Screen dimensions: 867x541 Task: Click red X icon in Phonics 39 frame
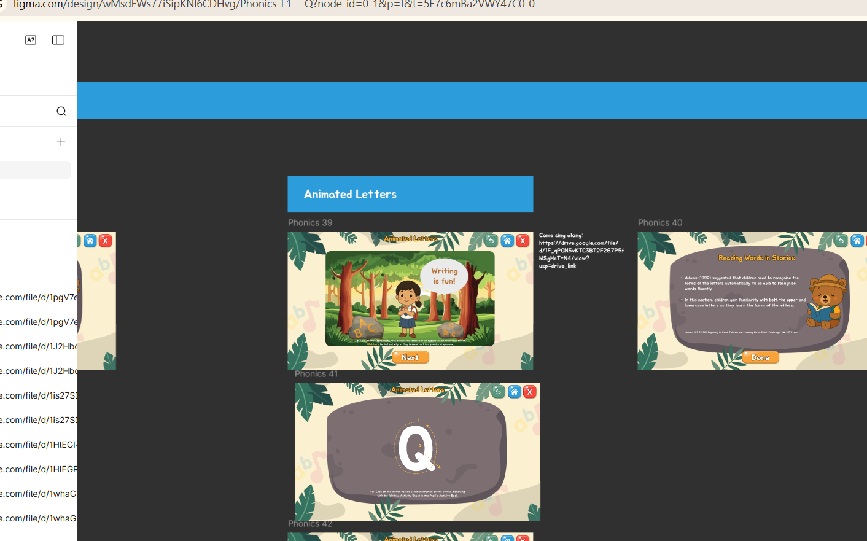click(523, 241)
